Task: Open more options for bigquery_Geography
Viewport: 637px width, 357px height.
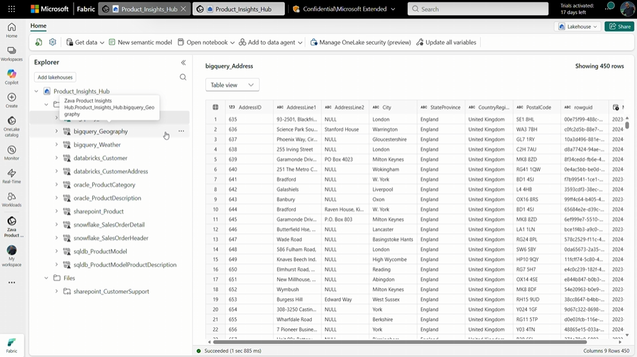Action: point(181,131)
